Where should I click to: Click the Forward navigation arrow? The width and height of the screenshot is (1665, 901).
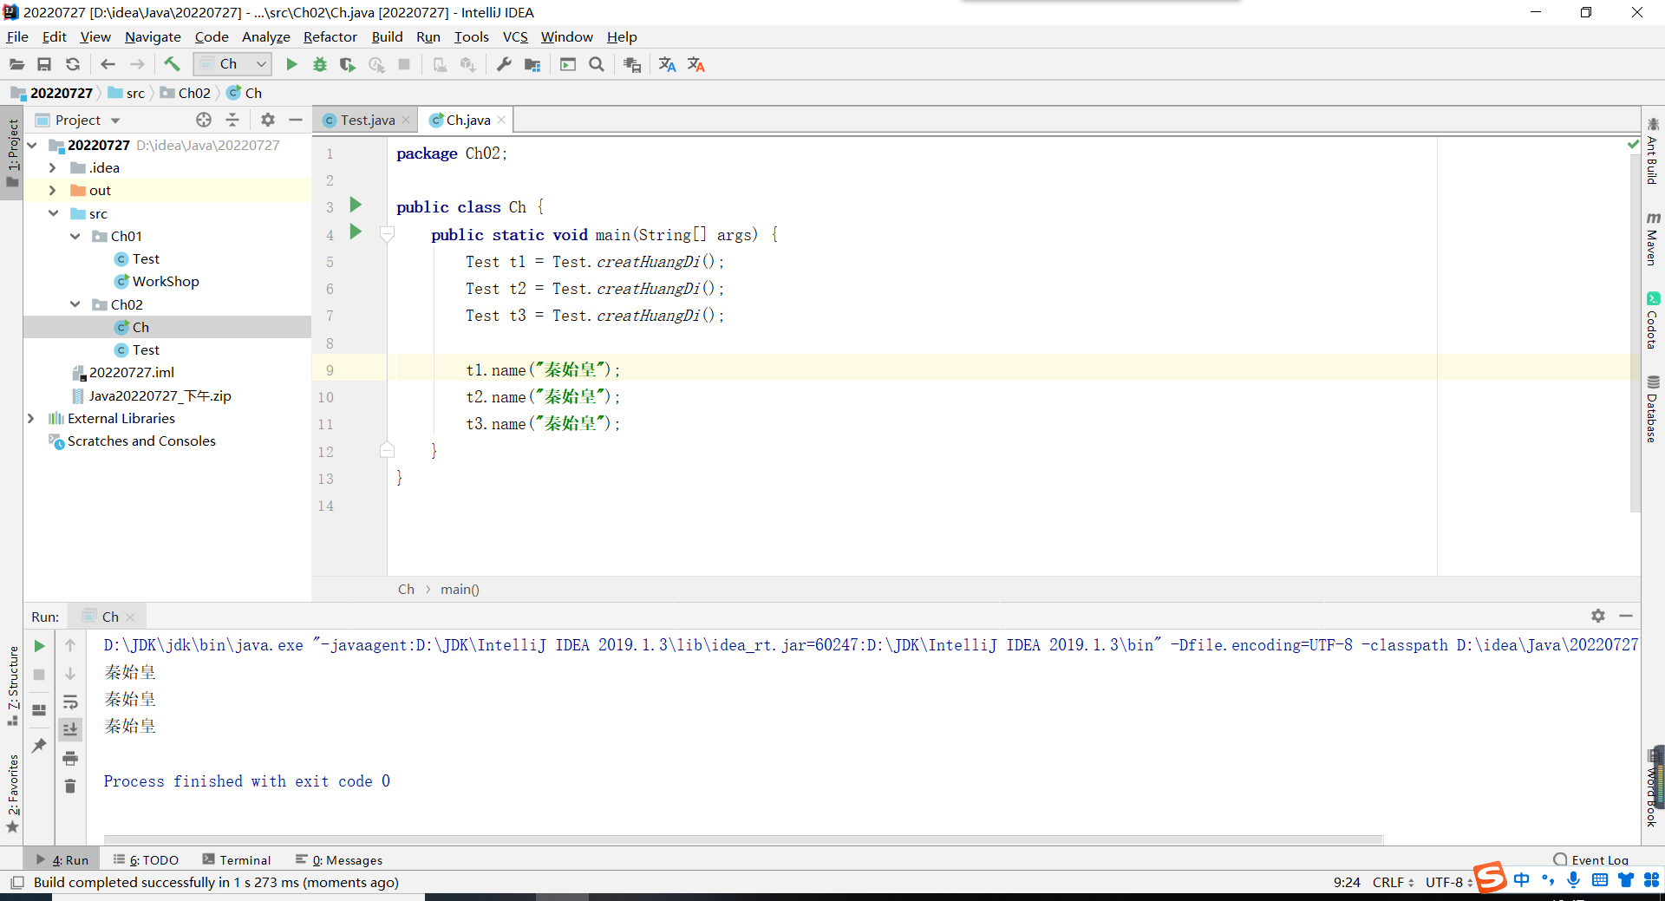click(x=137, y=64)
